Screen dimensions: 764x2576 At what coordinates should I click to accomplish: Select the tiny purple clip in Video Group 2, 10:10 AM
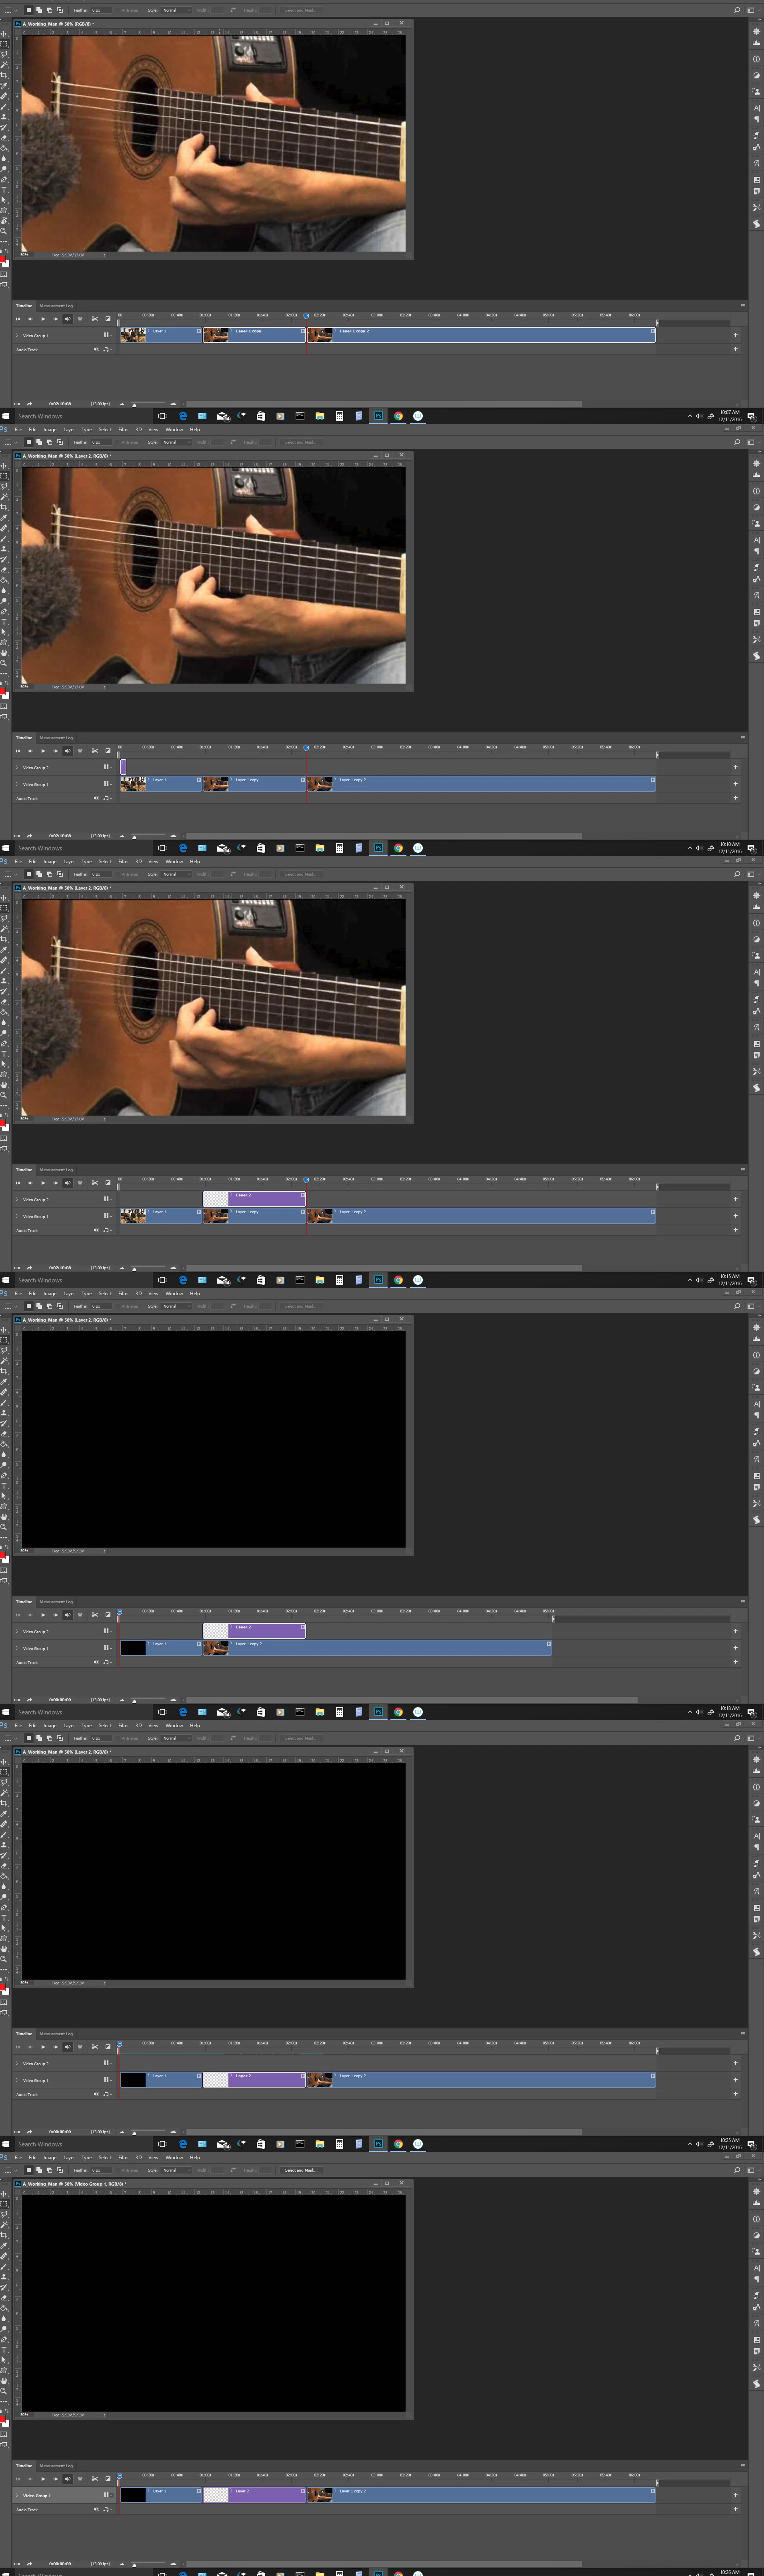123,767
